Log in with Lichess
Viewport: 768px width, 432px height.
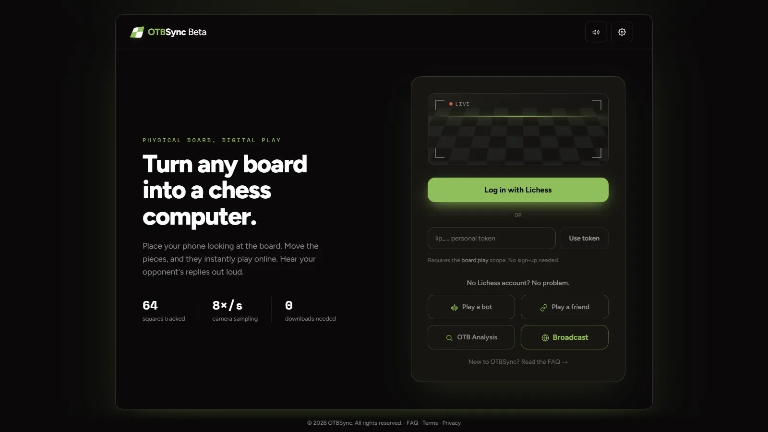click(x=518, y=190)
